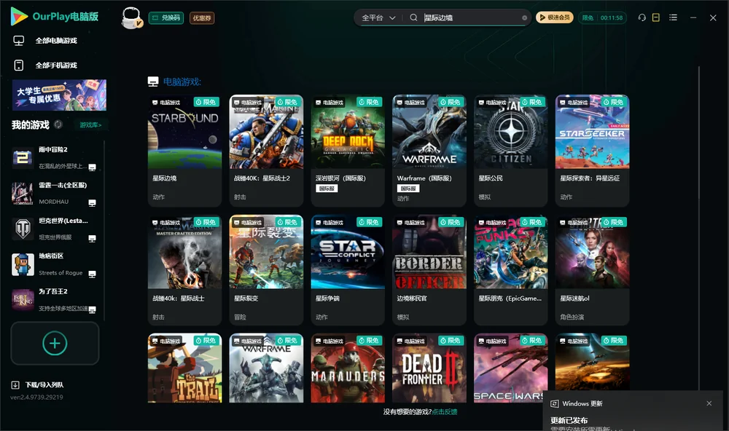Click the PC platform icon on 雨中冒险2 row
The height and width of the screenshot is (431, 729).
click(x=92, y=167)
